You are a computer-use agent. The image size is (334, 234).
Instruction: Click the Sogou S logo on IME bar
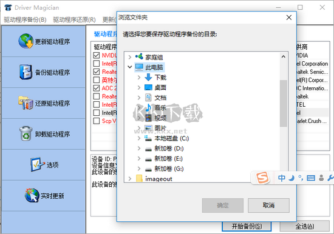pos(262,178)
